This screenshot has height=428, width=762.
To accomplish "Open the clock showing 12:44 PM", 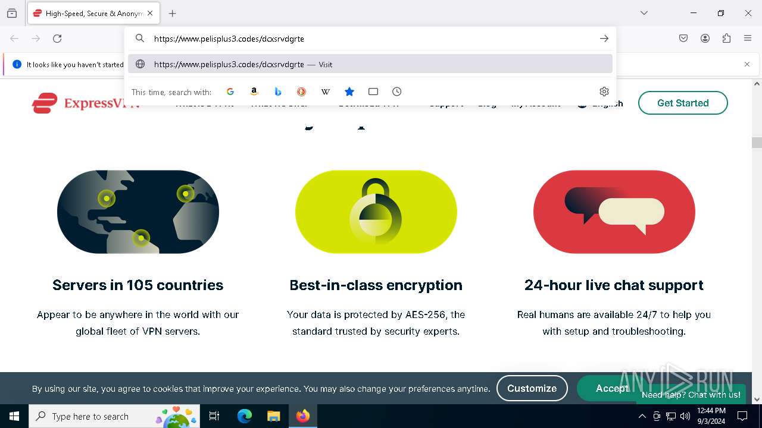I will 711,416.
